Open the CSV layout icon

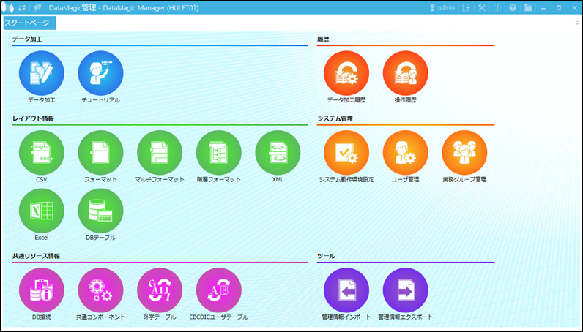click(42, 153)
